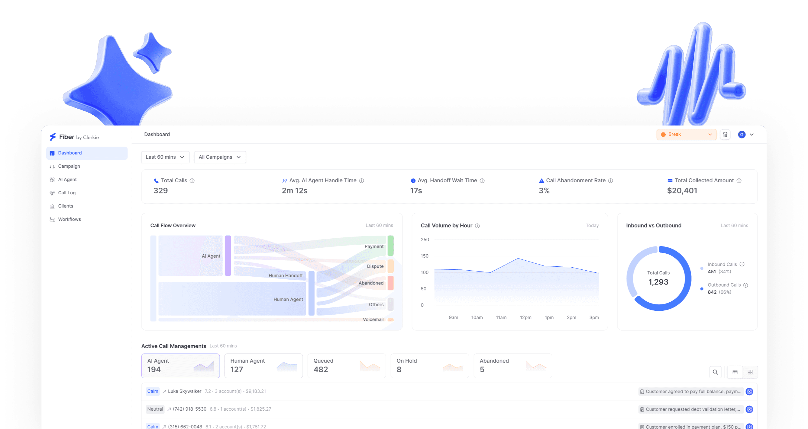Viewport: 808px width, 429px height.
Task: Click Total Collected Amount info icon
Action: click(x=739, y=181)
